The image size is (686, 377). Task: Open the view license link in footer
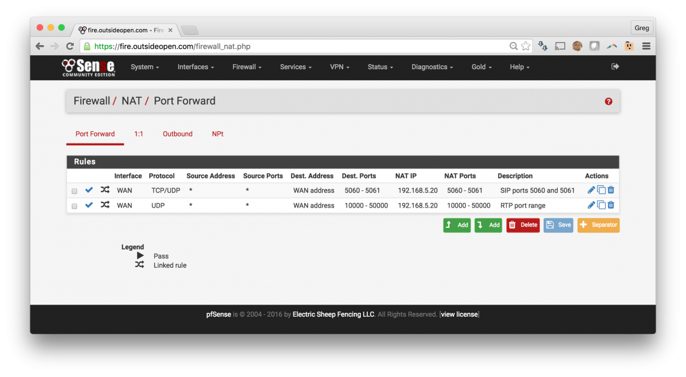(459, 315)
